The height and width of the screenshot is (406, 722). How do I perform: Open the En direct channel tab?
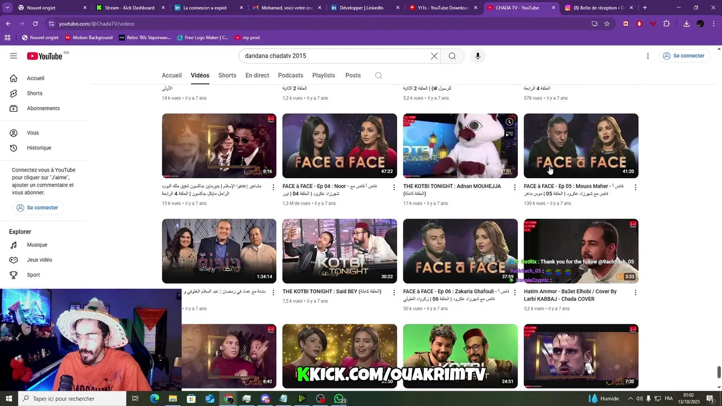tap(257, 76)
